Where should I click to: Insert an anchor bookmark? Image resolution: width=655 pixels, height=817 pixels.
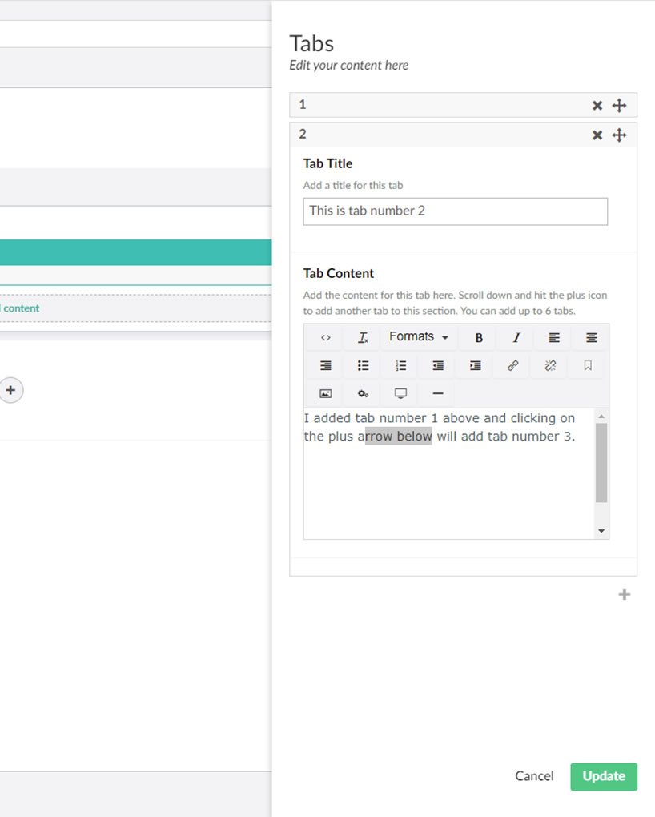(x=588, y=366)
